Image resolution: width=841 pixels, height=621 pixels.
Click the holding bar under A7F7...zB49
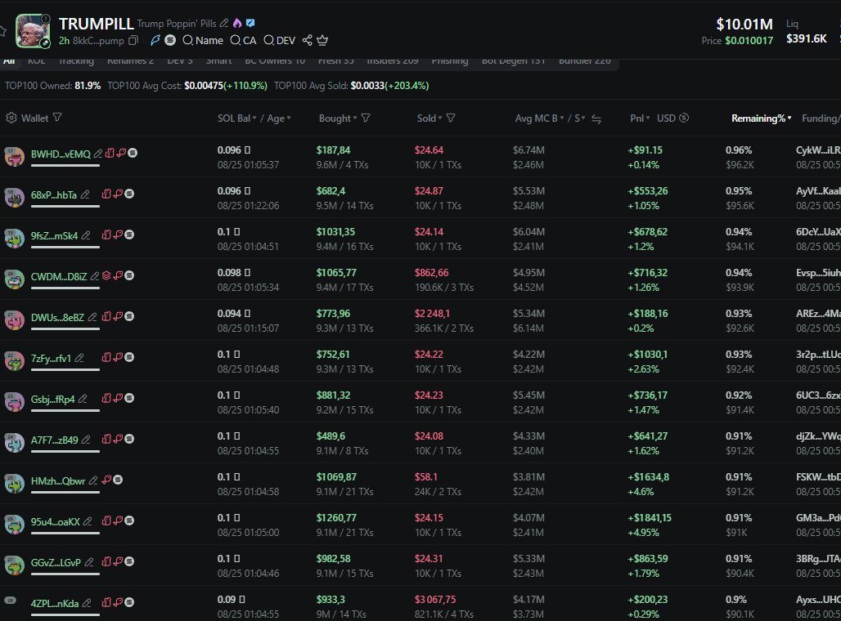(65, 451)
